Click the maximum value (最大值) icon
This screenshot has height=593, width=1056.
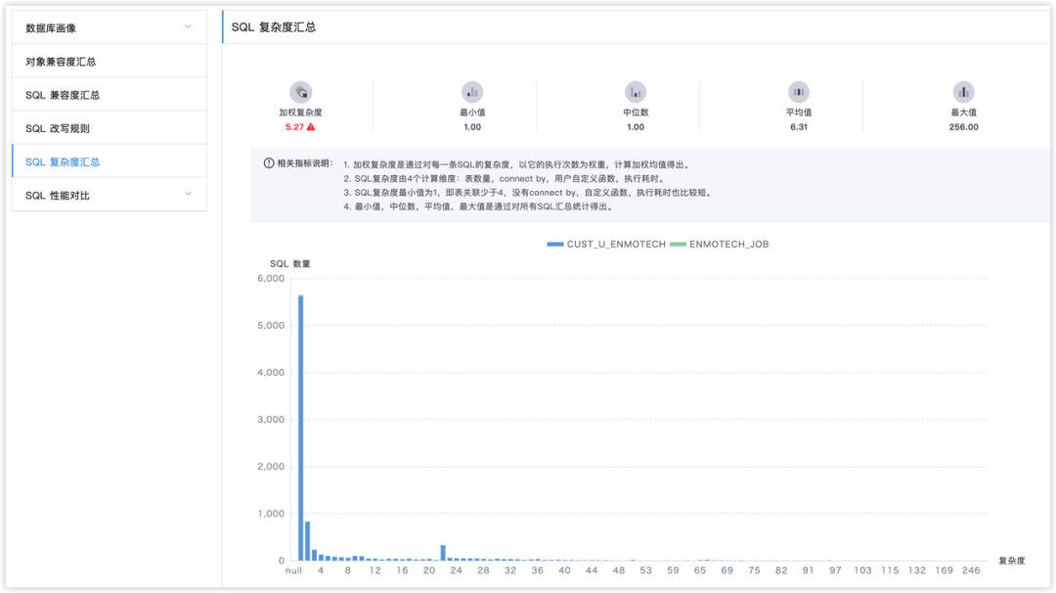coord(964,92)
